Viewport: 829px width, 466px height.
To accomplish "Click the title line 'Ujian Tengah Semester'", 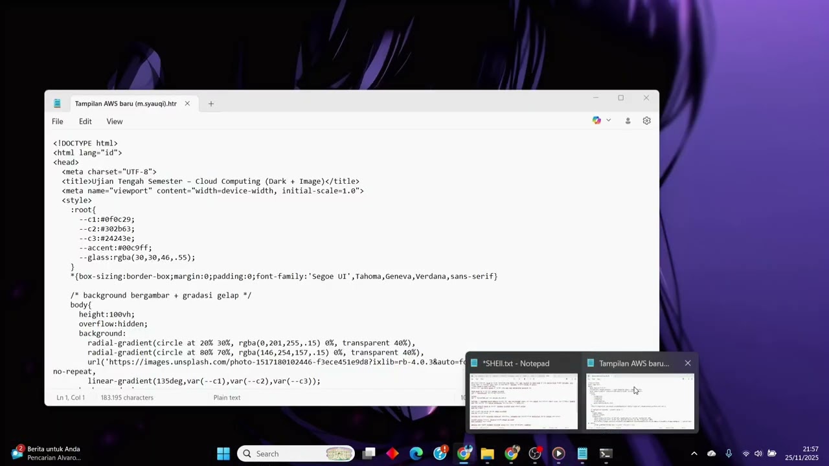I will [210, 181].
